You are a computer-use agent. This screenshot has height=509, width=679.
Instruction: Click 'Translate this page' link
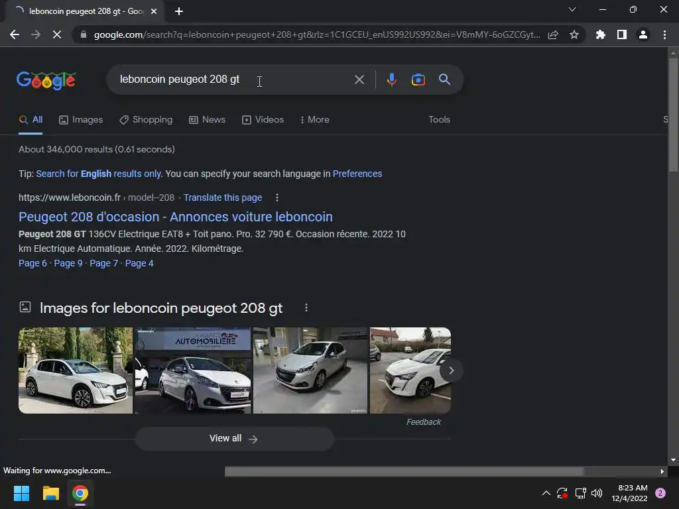[x=223, y=198]
